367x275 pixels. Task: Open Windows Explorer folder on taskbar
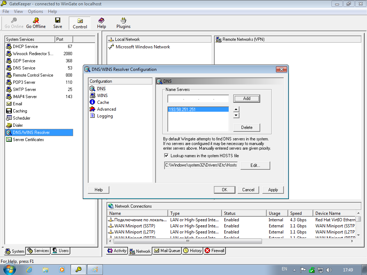[46, 270]
